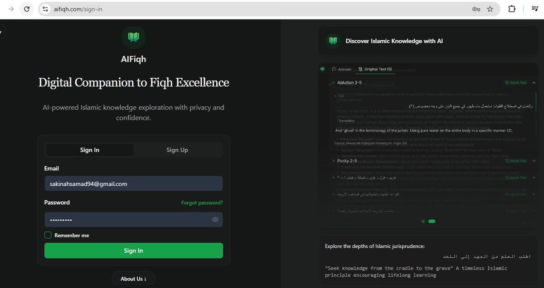Switch to the Sign Up tab
544x288 pixels.
coord(177,150)
